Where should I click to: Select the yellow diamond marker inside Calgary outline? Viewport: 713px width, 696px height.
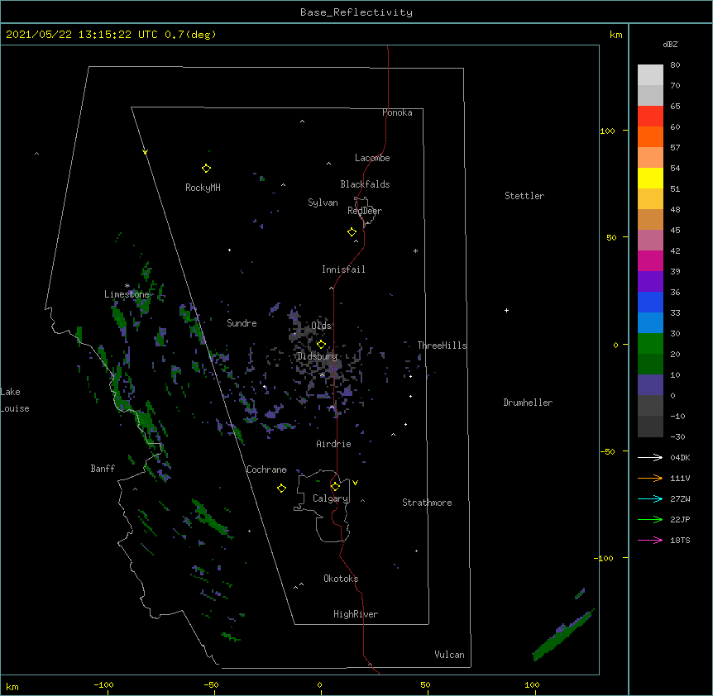tap(335, 487)
